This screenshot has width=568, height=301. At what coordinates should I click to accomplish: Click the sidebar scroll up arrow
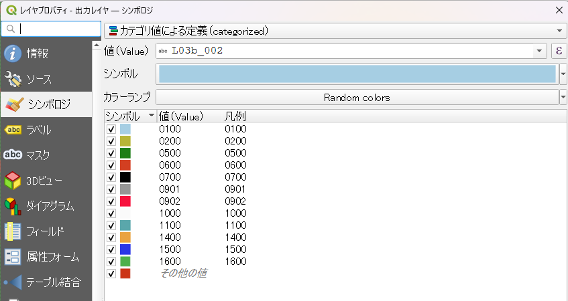pos(97,45)
